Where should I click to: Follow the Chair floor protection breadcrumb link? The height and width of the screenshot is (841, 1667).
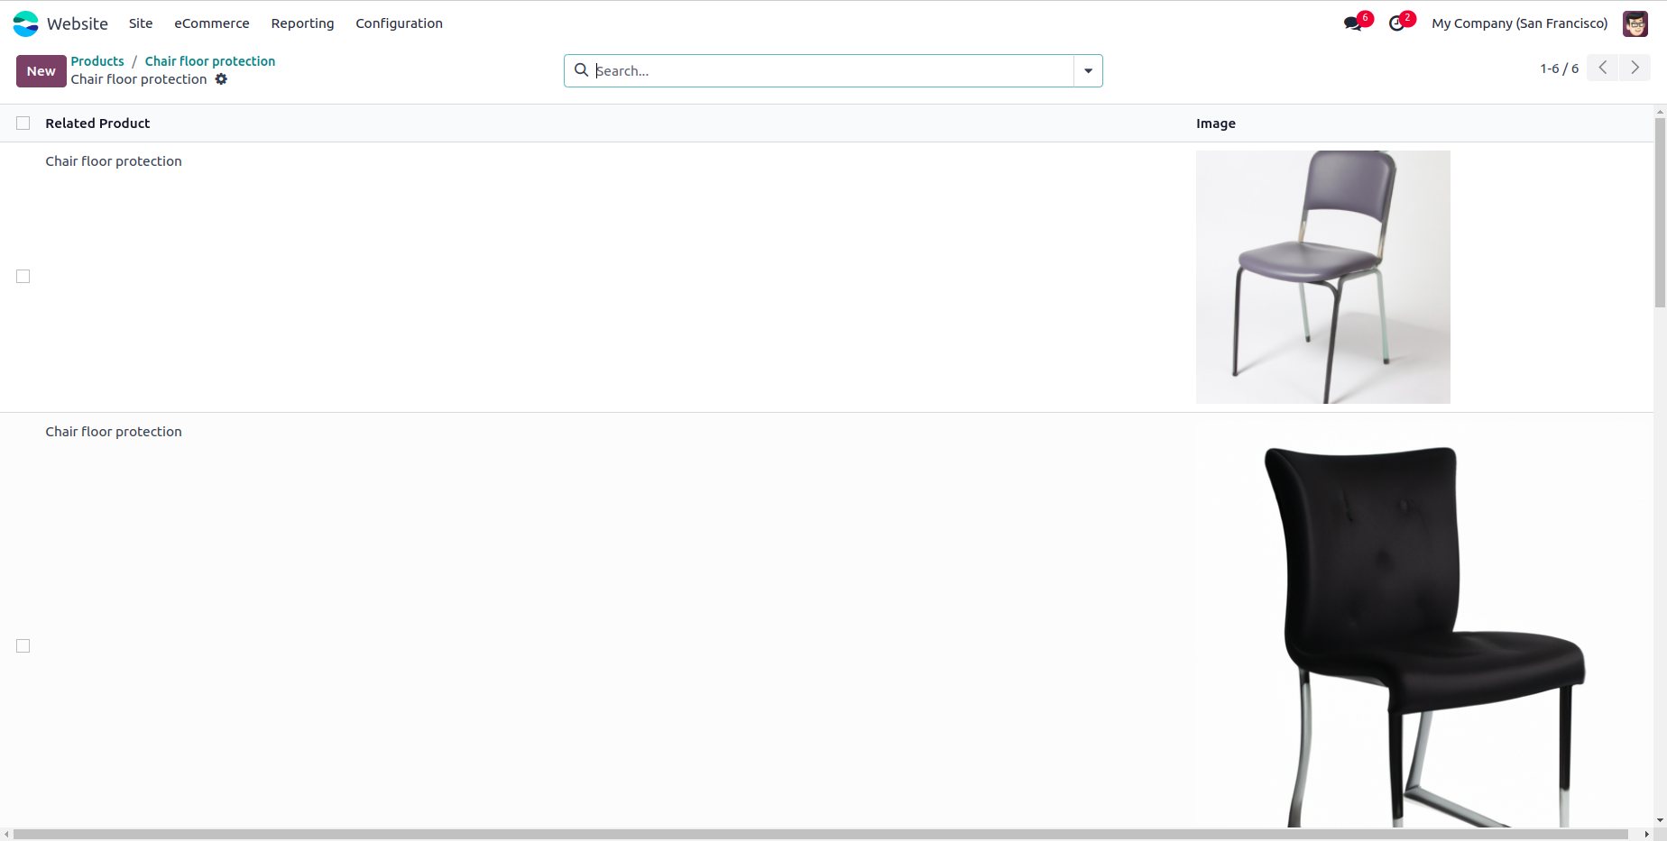pos(210,61)
